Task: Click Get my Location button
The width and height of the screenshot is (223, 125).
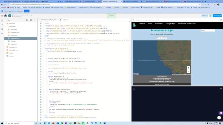Action: tap(162, 38)
